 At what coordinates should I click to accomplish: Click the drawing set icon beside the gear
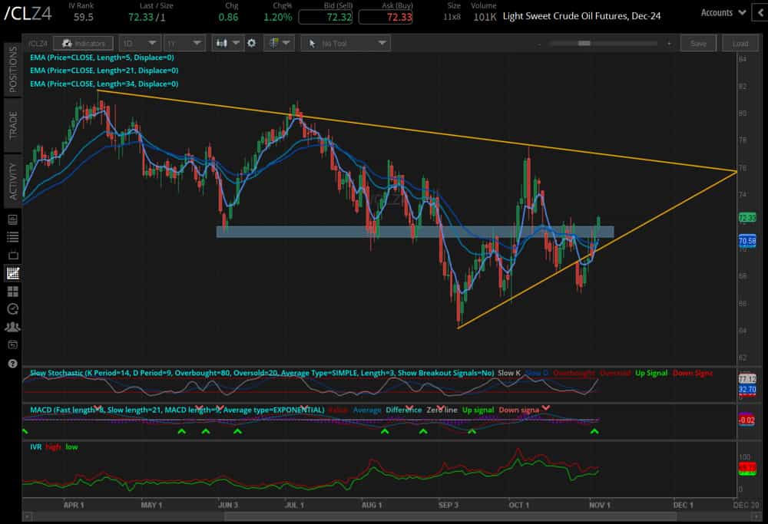pyautogui.click(x=275, y=44)
